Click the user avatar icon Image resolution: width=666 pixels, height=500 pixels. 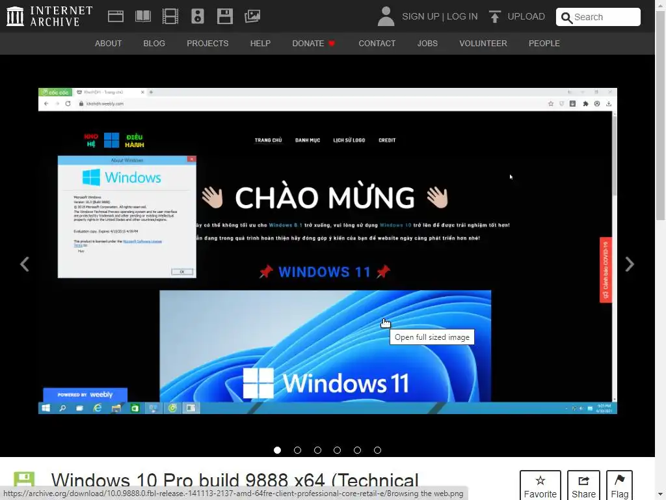[x=386, y=16]
